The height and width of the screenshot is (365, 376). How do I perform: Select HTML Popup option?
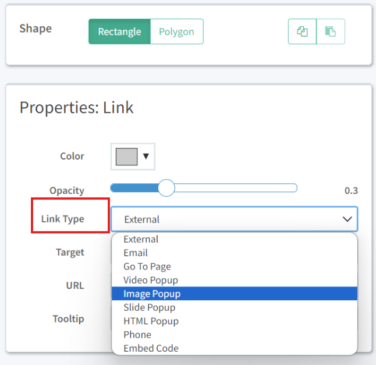151,321
